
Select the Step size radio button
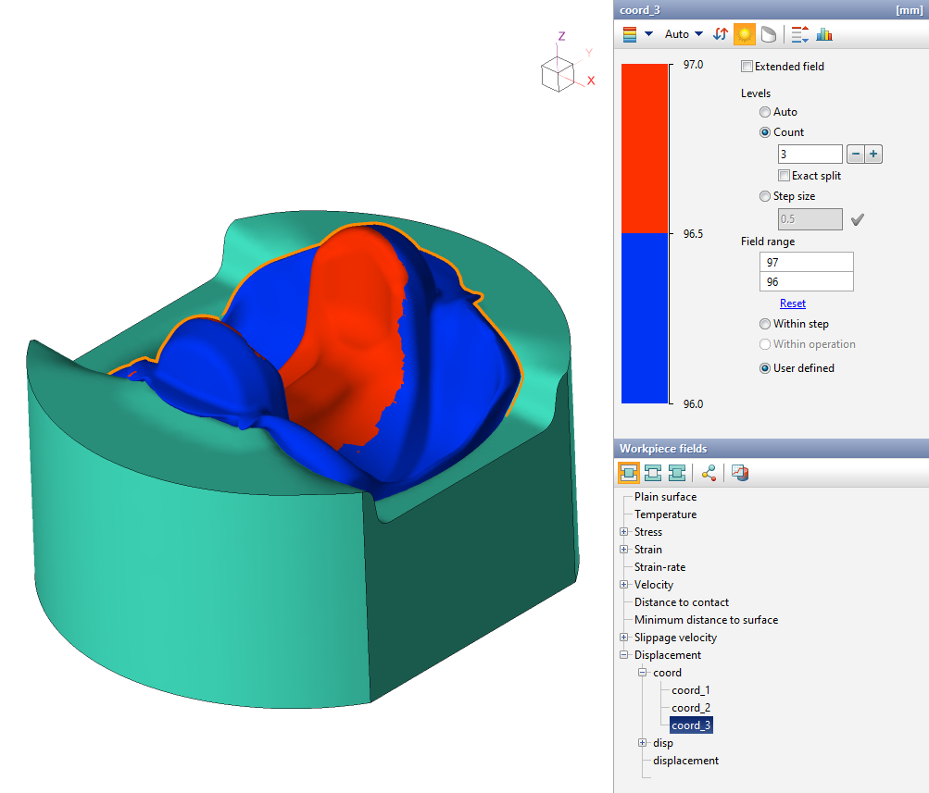(x=765, y=196)
